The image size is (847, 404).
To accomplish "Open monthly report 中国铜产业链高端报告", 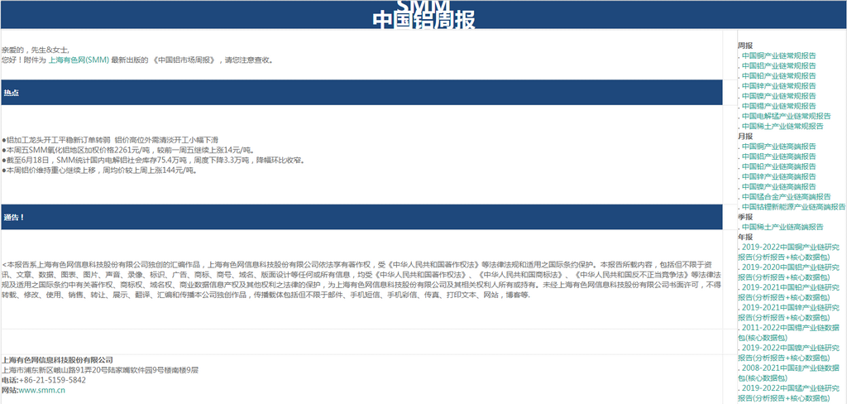I will click(778, 147).
